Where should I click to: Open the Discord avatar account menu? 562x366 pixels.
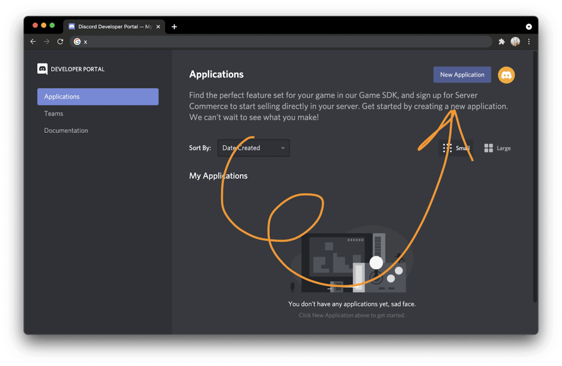tap(506, 75)
